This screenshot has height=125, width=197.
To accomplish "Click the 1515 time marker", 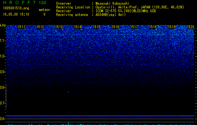I will tap(96, 27).
